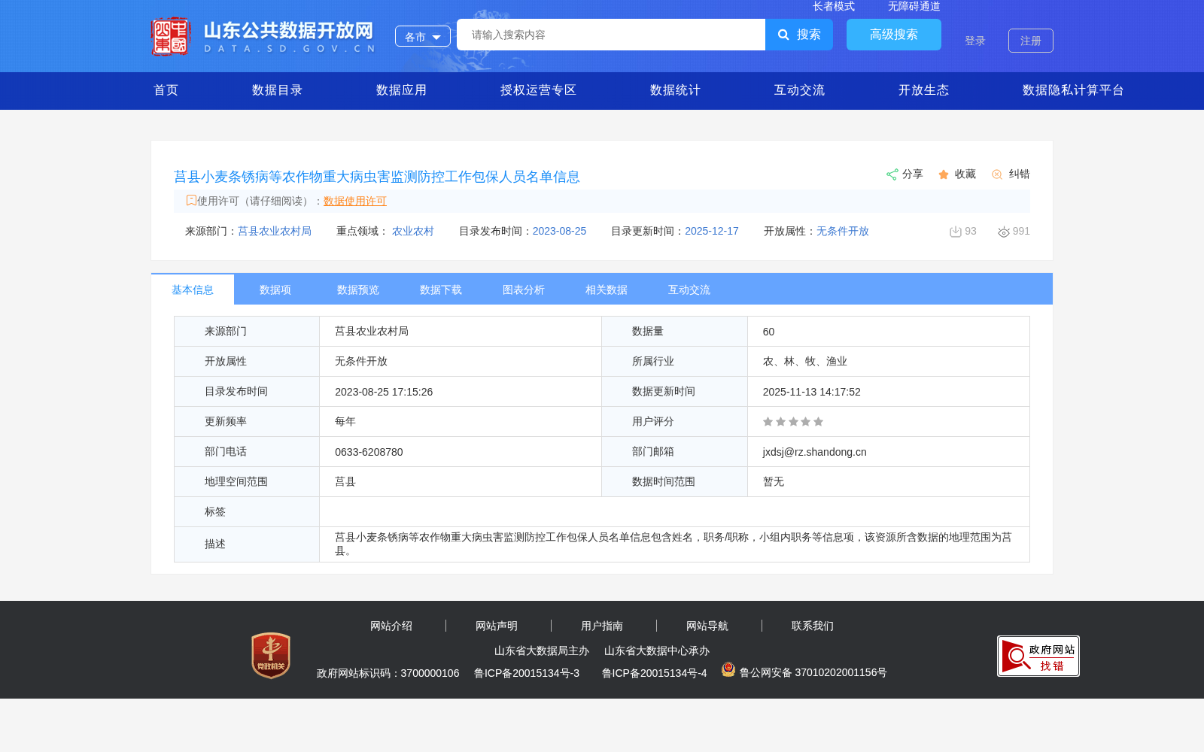Click the star favorite icon next to 收藏
1204x752 pixels.
pyautogui.click(x=944, y=174)
